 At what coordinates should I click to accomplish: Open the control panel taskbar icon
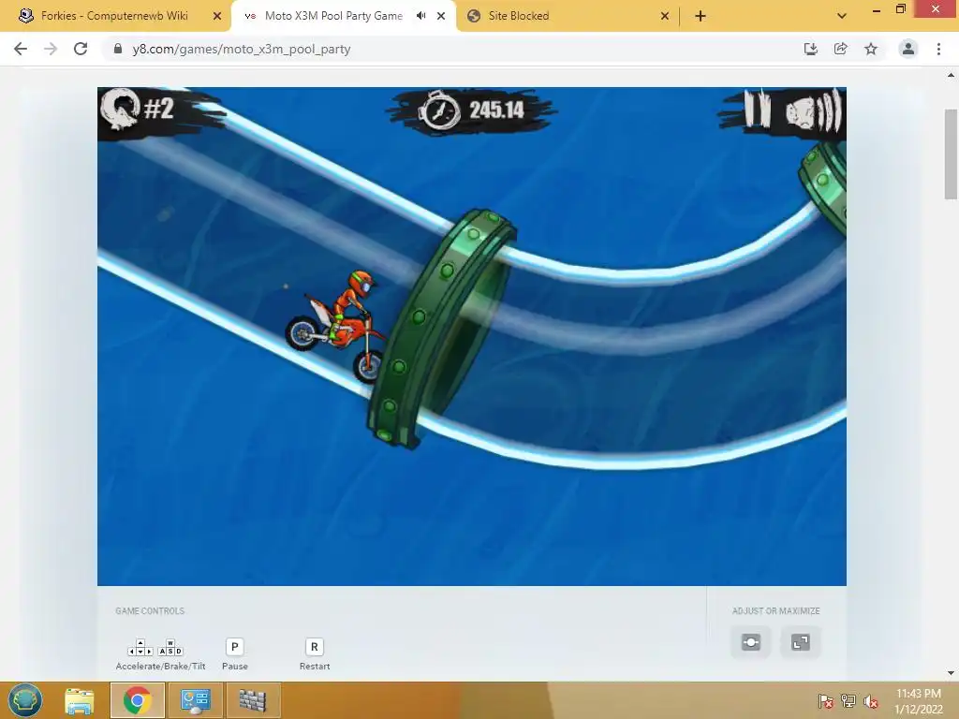click(195, 700)
